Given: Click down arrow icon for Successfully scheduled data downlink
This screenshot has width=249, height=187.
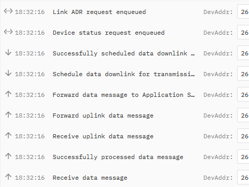Looking at the screenshot, I should 8,53.
